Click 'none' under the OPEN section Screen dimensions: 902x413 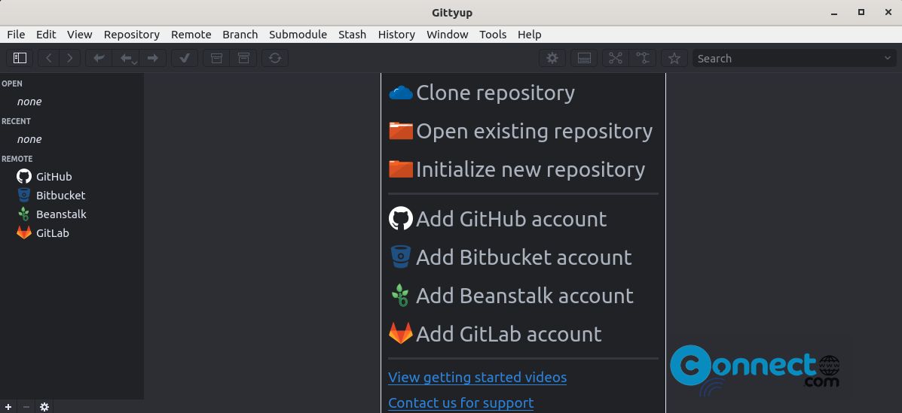[x=29, y=102]
